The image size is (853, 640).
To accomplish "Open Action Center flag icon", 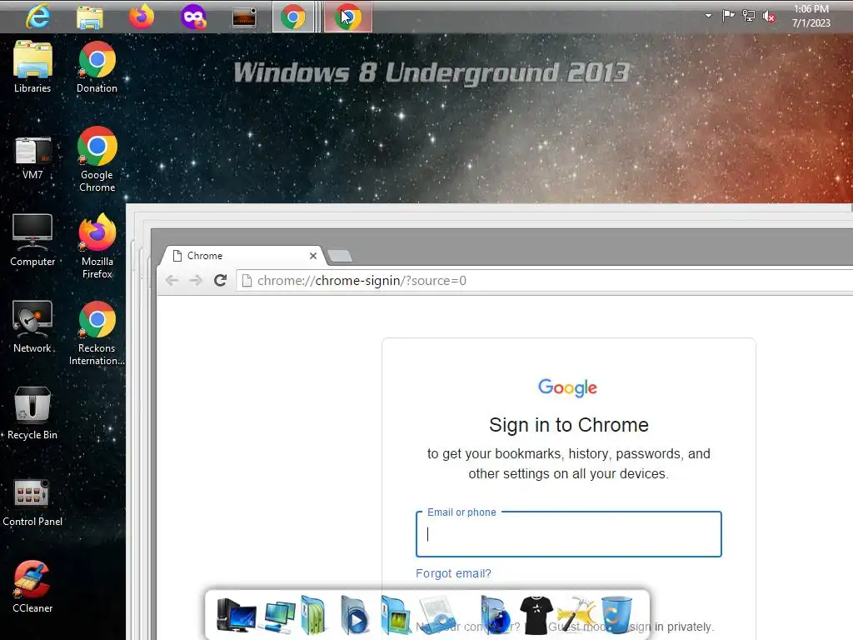I will 728,16.
